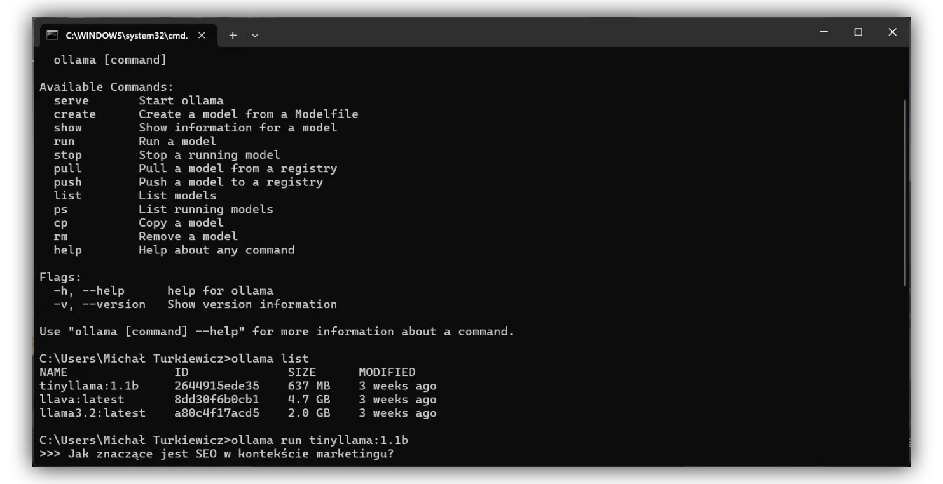Click the 'pull' command text
Screen dimensions: 943x484
67,168
